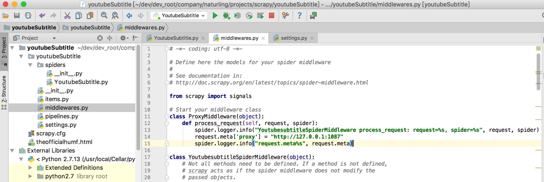Fold the process_request method at line 12

[167, 123]
